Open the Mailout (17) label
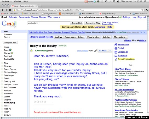Image resolution: width=149 pixels, height=119 pixels. coord(9,103)
